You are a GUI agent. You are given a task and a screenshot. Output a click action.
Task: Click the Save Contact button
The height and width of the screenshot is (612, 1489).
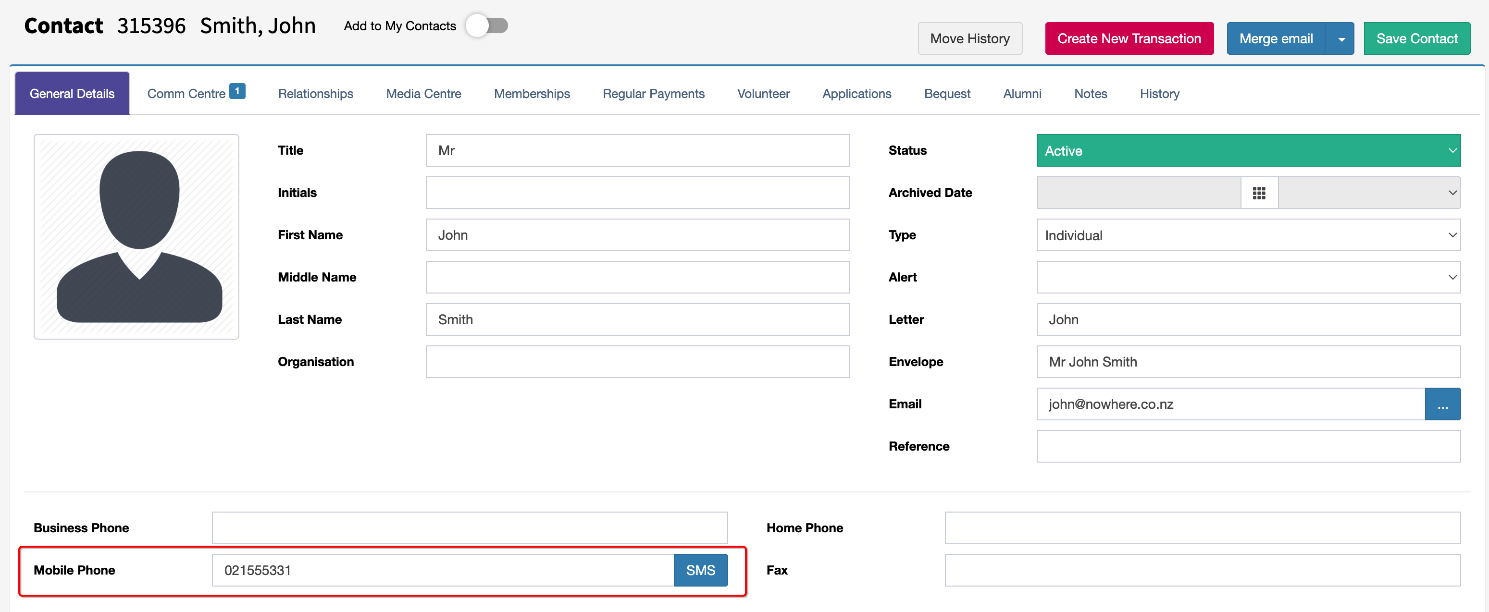click(x=1417, y=39)
